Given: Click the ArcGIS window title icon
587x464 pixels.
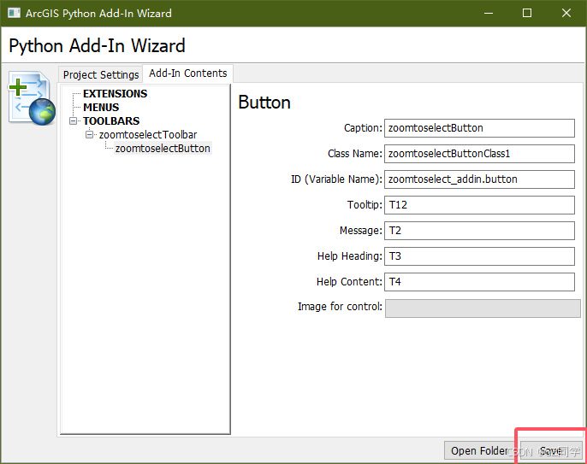Looking at the screenshot, I should [x=14, y=13].
